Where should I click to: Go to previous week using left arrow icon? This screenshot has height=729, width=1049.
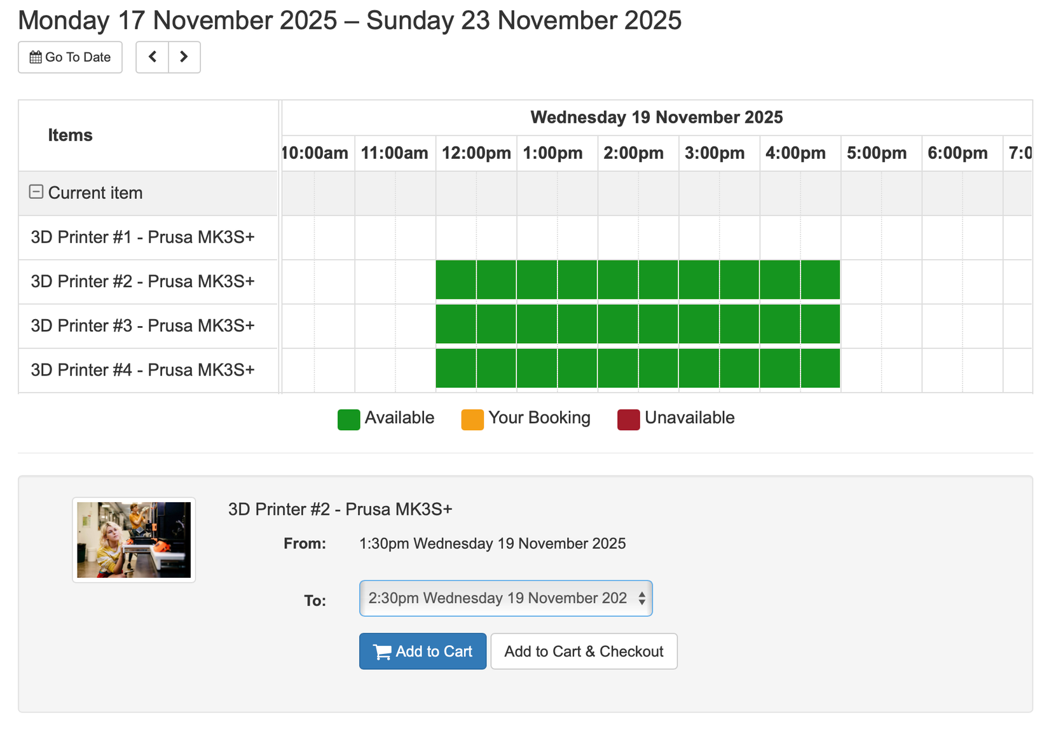[152, 57]
